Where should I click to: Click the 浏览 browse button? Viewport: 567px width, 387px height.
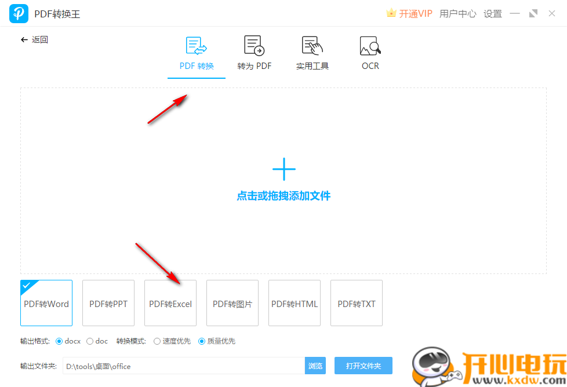coord(315,366)
